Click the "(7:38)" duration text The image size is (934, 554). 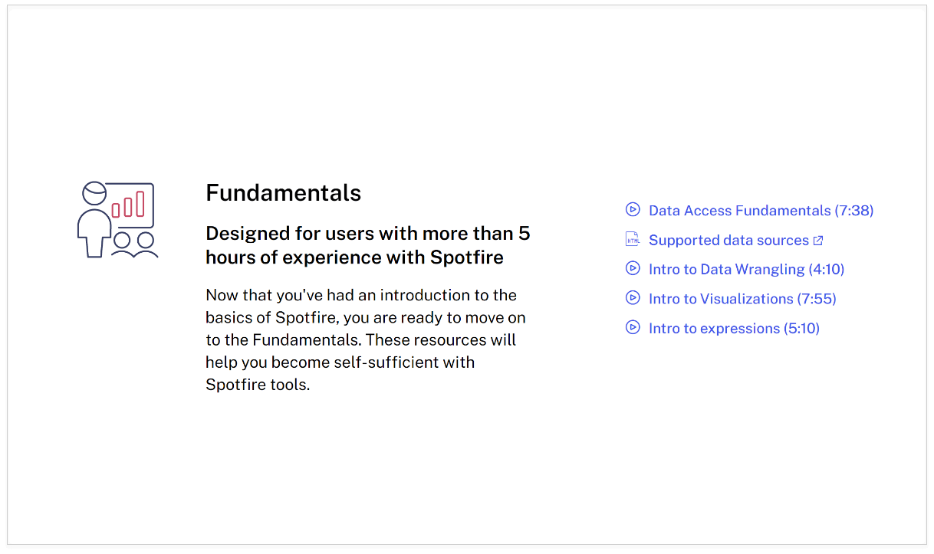click(x=854, y=211)
